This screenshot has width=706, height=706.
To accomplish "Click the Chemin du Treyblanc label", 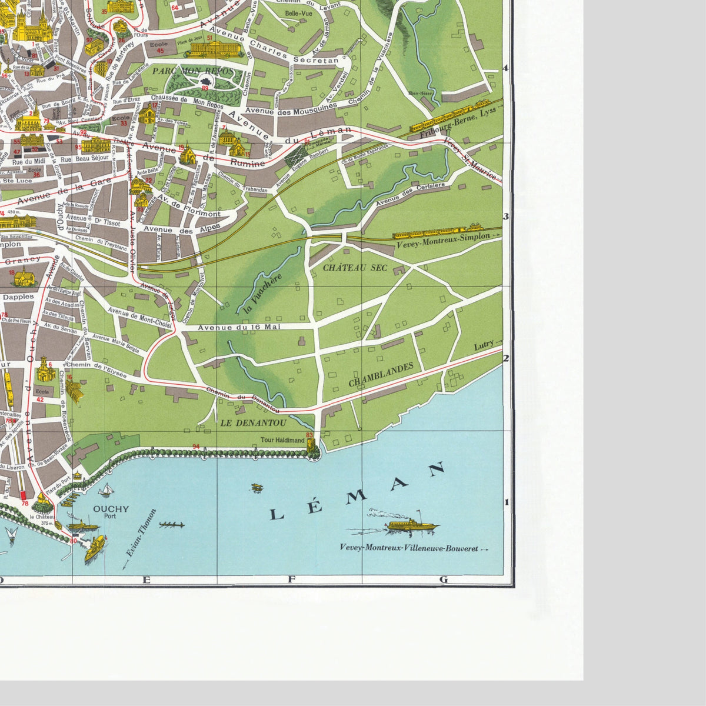I will [x=102, y=244].
